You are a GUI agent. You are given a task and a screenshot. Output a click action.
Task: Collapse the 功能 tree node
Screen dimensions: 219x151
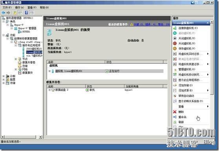[4, 35]
